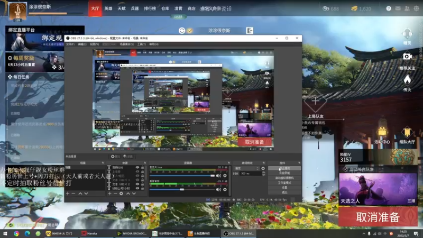Toggle 工作室模式 in OBS controls
The width and height of the screenshot is (423, 238).
point(284,182)
